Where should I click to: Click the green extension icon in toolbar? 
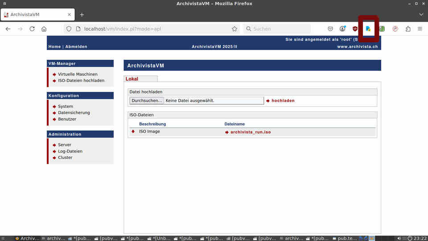point(382,29)
